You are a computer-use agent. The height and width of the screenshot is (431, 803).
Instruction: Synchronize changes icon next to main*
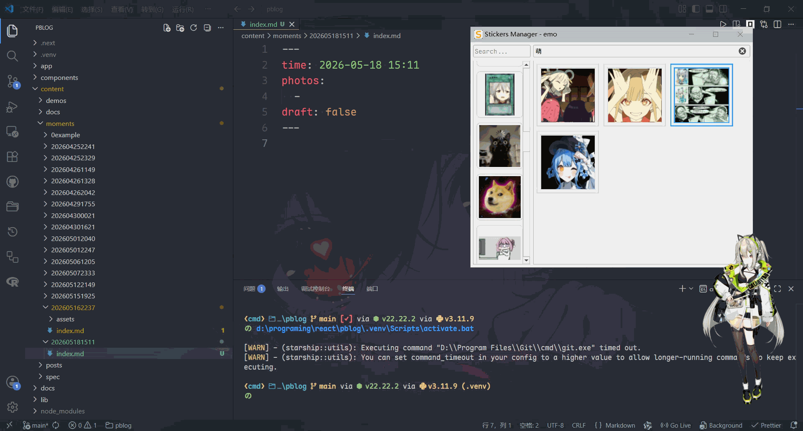[x=56, y=425]
